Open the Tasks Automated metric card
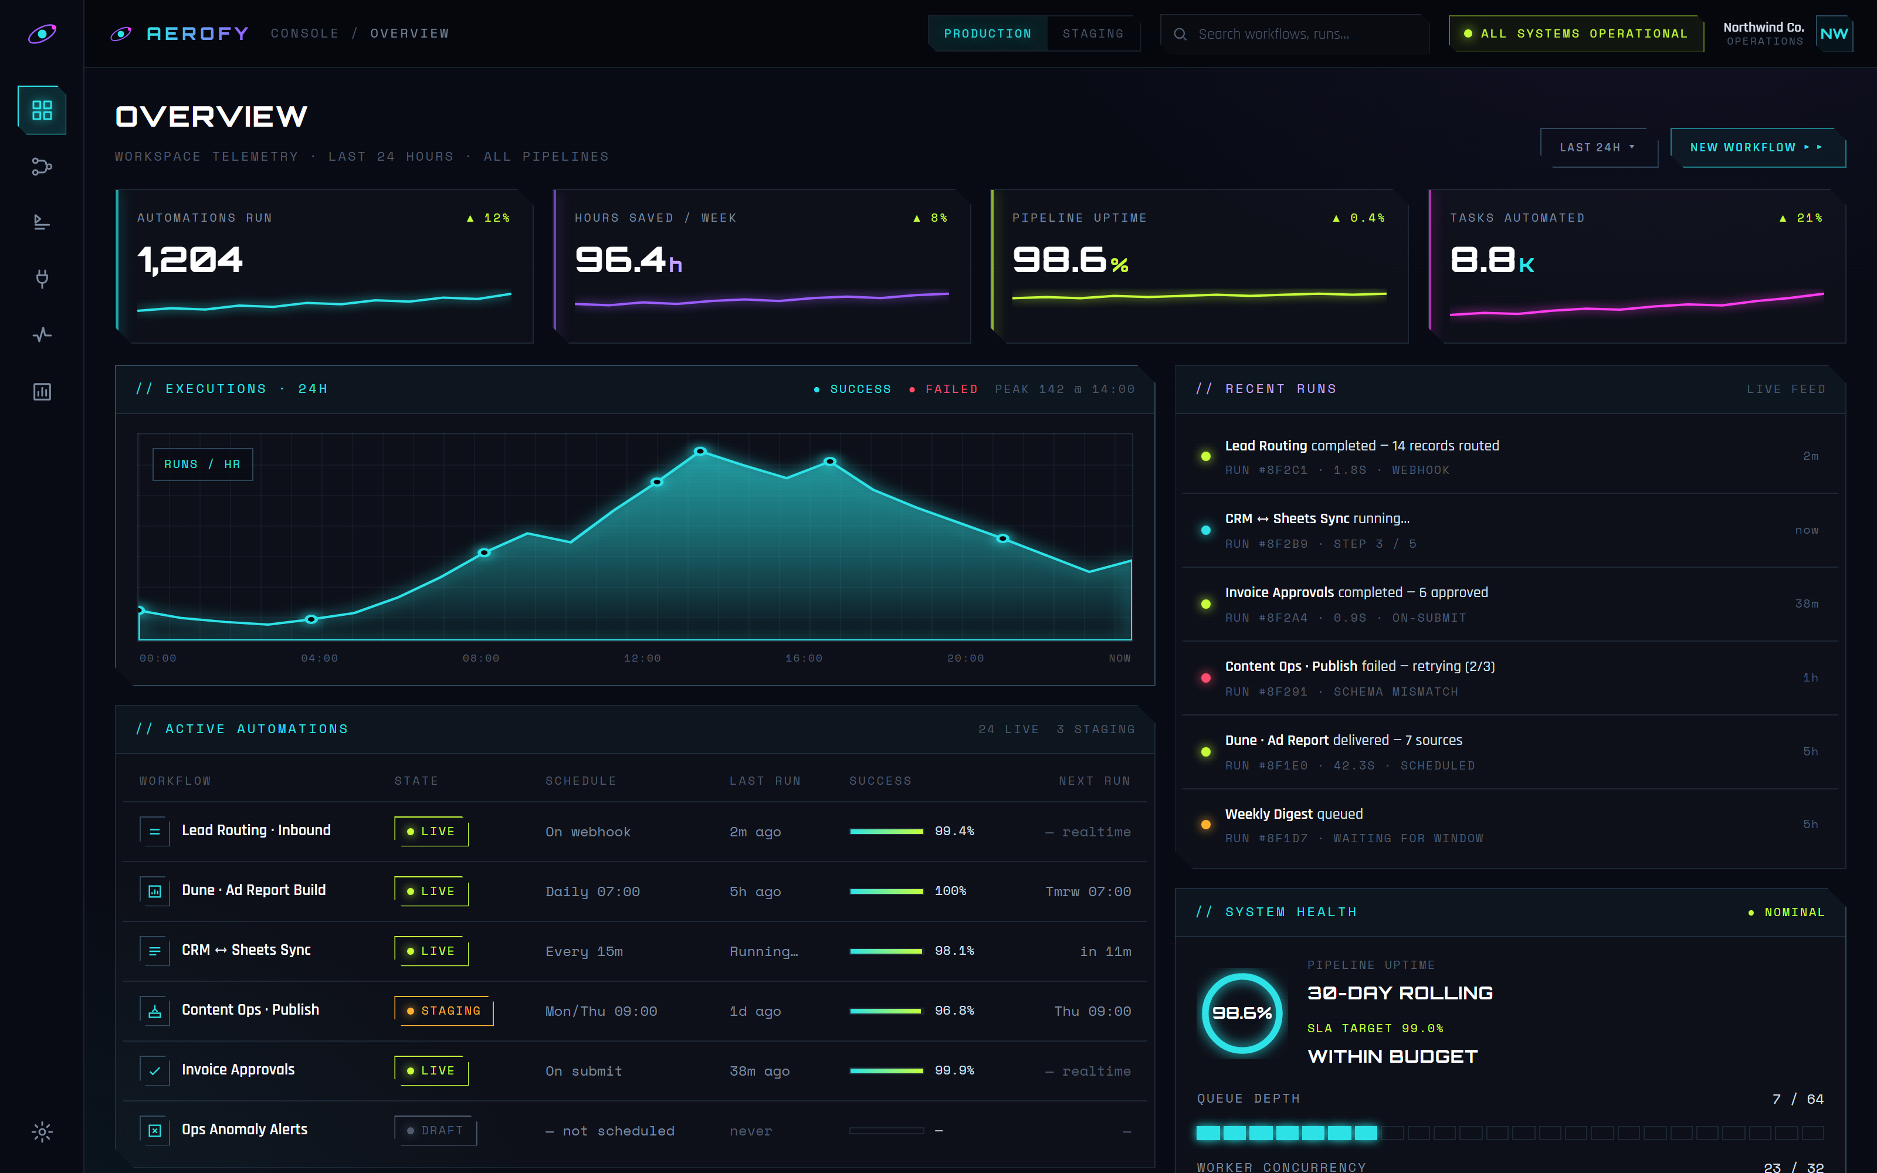The width and height of the screenshot is (1877, 1173). pos(1637,266)
